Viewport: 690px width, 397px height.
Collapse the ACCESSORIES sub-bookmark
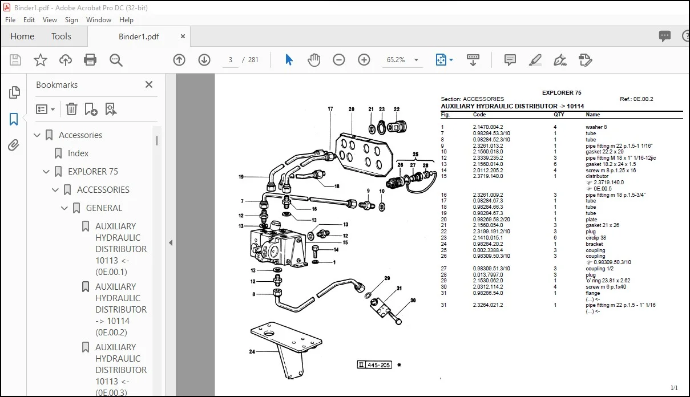click(55, 190)
